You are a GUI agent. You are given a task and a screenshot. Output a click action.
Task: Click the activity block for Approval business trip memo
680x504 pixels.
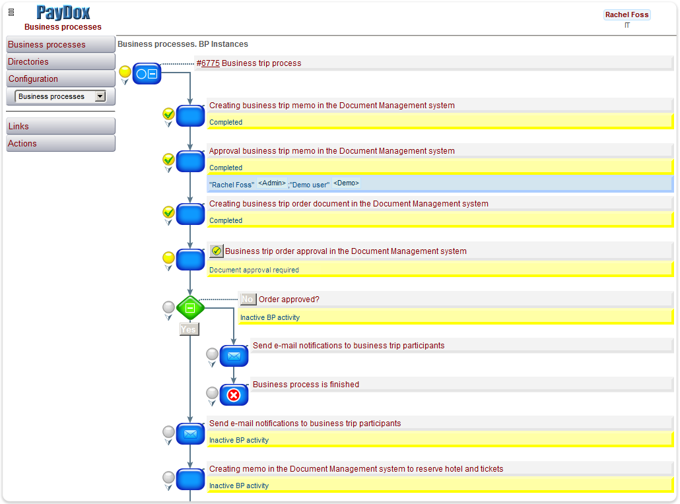coord(190,161)
